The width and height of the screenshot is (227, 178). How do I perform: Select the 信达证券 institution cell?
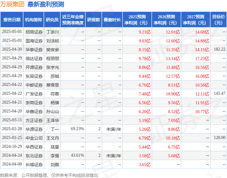click(x=34, y=59)
